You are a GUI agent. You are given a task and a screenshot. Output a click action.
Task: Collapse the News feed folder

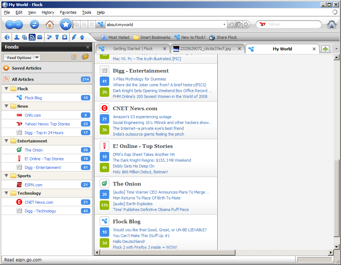(x=6, y=106)
